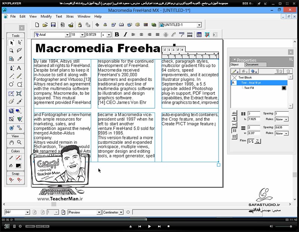This screenshot has width=299, height=232.
Task: Select the Text Fill item
Action: 249,88
